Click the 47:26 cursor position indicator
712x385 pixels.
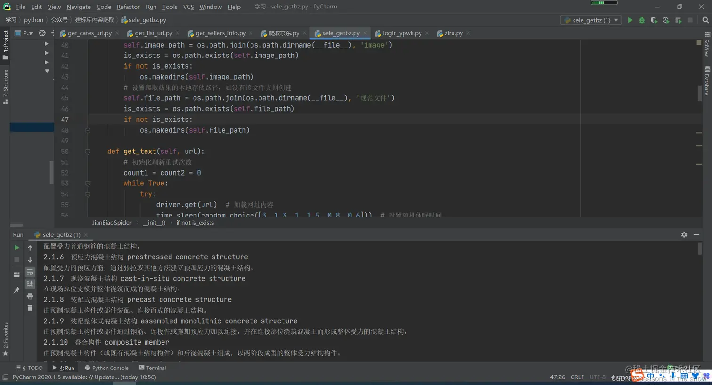(x=558, y=377)
